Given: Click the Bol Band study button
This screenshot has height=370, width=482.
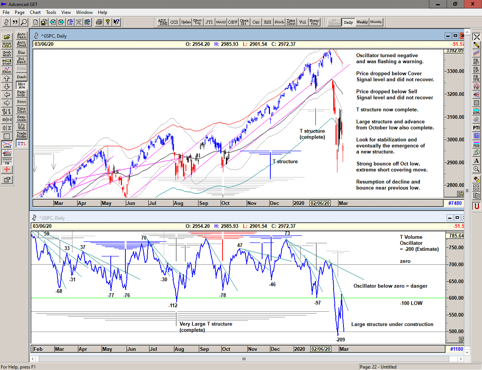Looking at the screenshot, I should 21,61.
